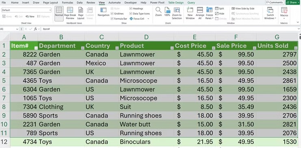Click View Side by Side
301x148 pixels.
click(243, 9)
